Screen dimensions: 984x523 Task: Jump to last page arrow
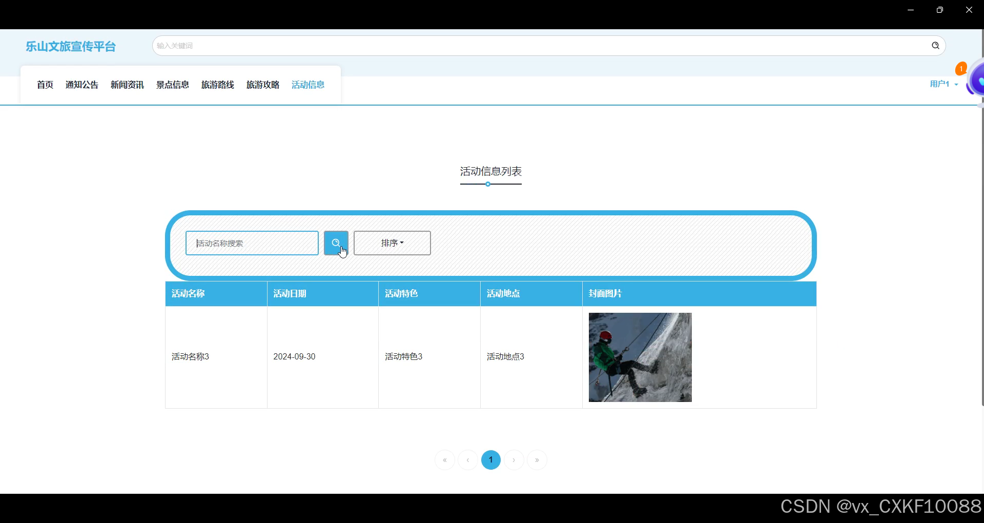[x=537, y=460]
